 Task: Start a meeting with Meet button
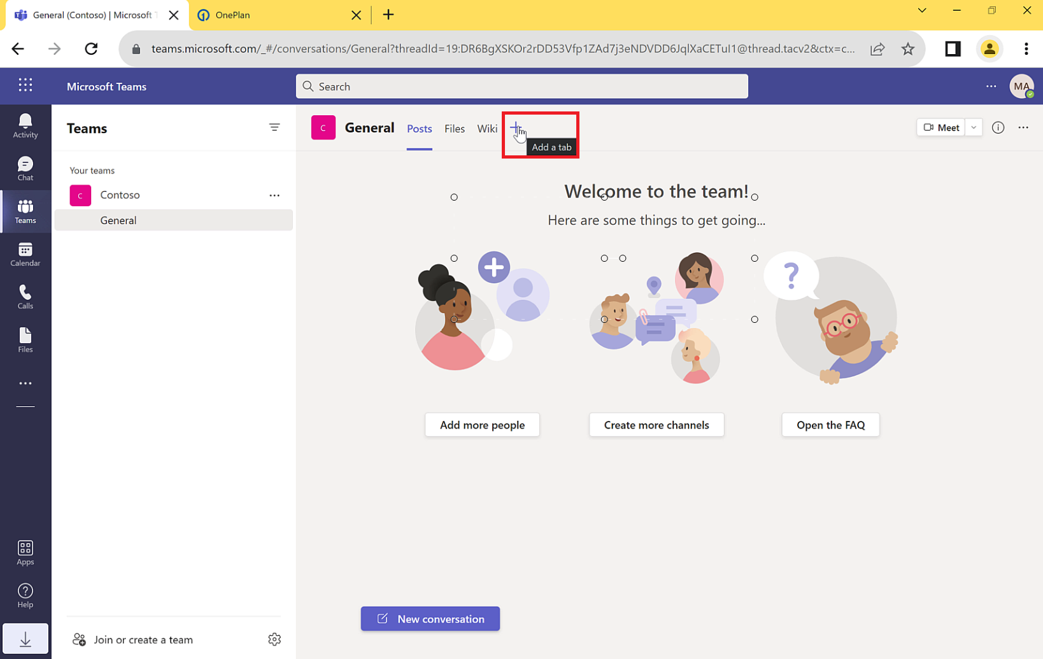click(x=941, y=127)
